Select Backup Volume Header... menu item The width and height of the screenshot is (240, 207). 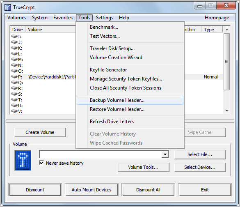pos(130,100)
